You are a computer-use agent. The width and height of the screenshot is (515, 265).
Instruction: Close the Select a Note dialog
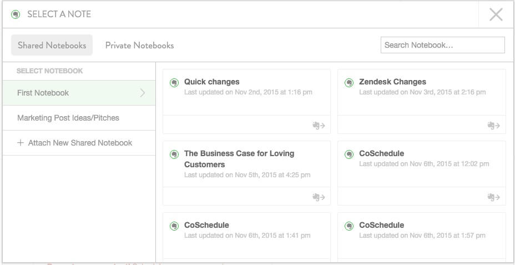click(x=496, y=14)
